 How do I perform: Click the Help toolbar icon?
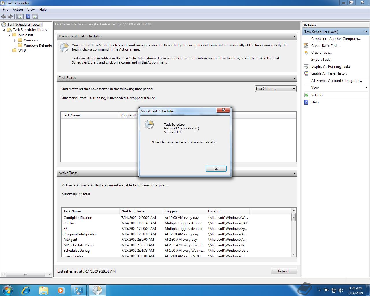(28, 17)
